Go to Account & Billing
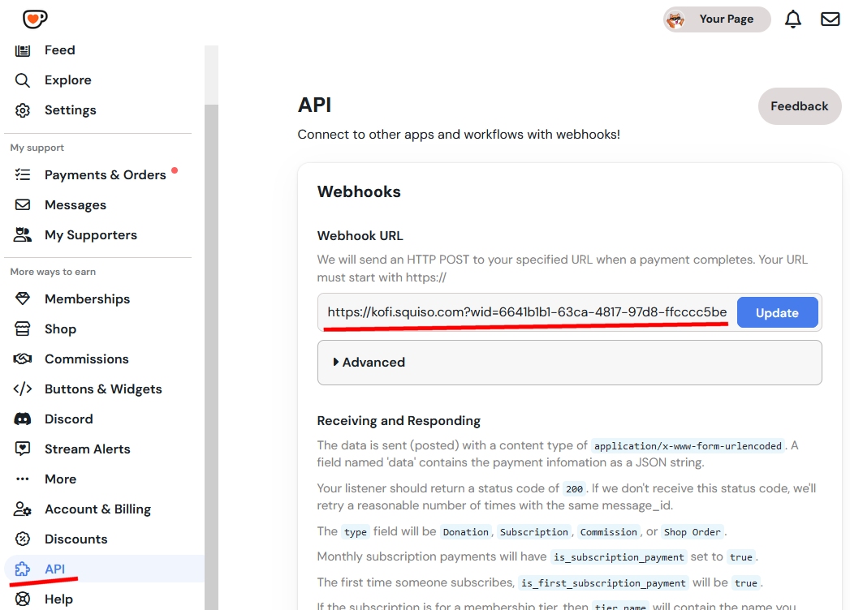The width and height of the screenshot is (850, 610). click(x=97, y=509)
